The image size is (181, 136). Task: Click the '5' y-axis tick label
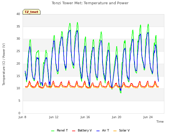coord(19,101)
